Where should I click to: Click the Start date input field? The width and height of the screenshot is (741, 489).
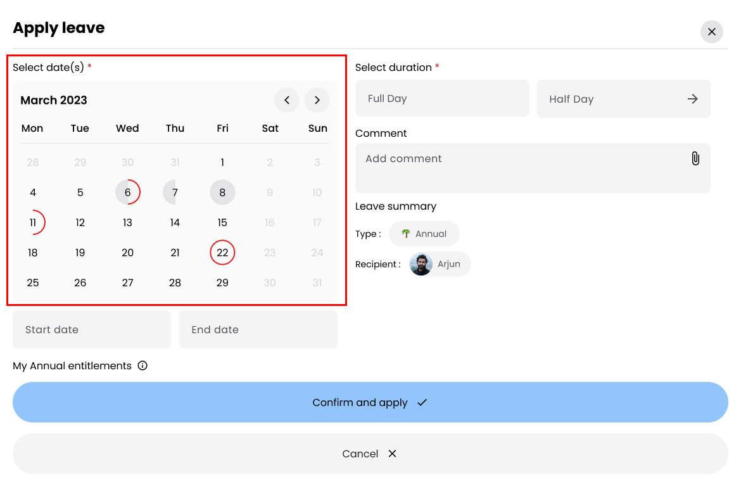(92, 329)
